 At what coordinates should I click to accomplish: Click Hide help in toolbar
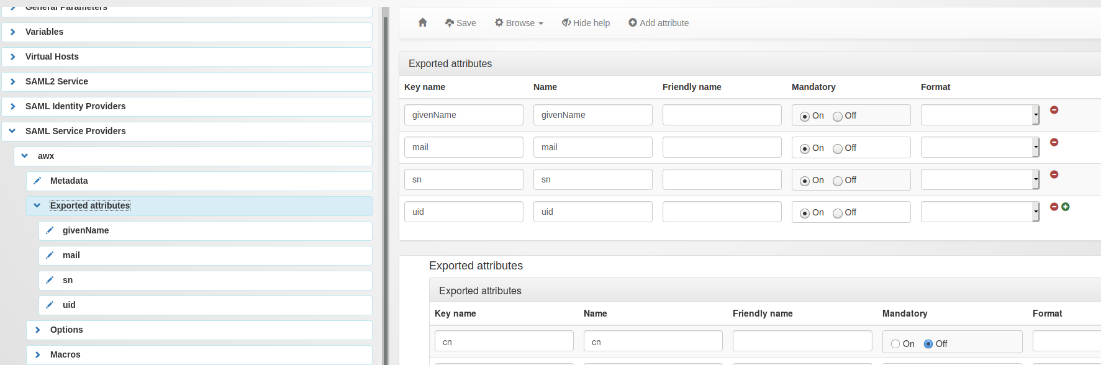[586, 23]
